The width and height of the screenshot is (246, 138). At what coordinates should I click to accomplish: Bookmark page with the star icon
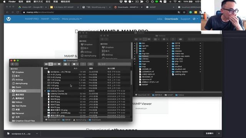point(184,12)
